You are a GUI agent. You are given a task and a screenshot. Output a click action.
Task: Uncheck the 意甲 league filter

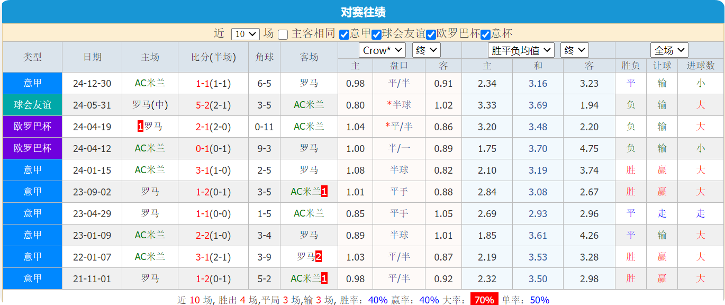point(343,33)
